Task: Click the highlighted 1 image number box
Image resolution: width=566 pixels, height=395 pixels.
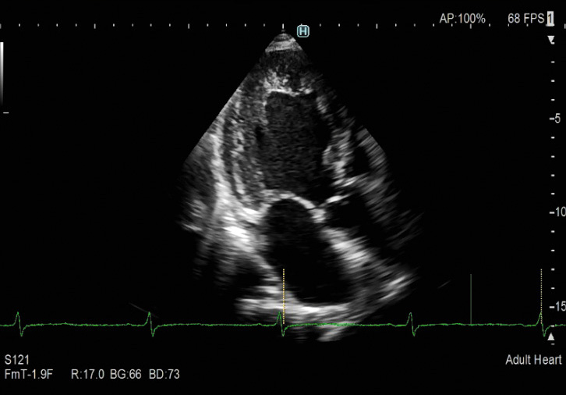Action: coord(551,18)
